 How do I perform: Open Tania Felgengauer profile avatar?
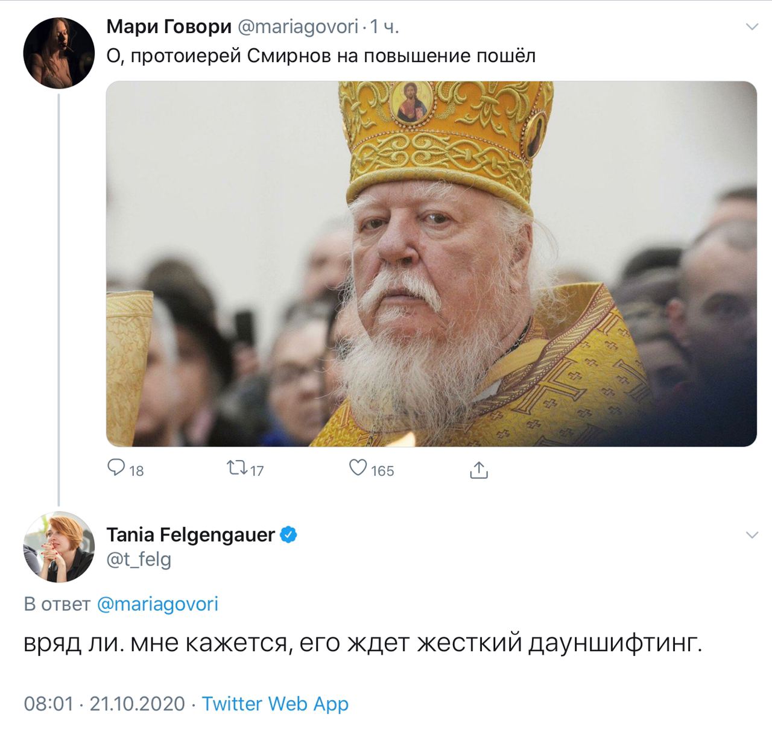tap(59, 547)
